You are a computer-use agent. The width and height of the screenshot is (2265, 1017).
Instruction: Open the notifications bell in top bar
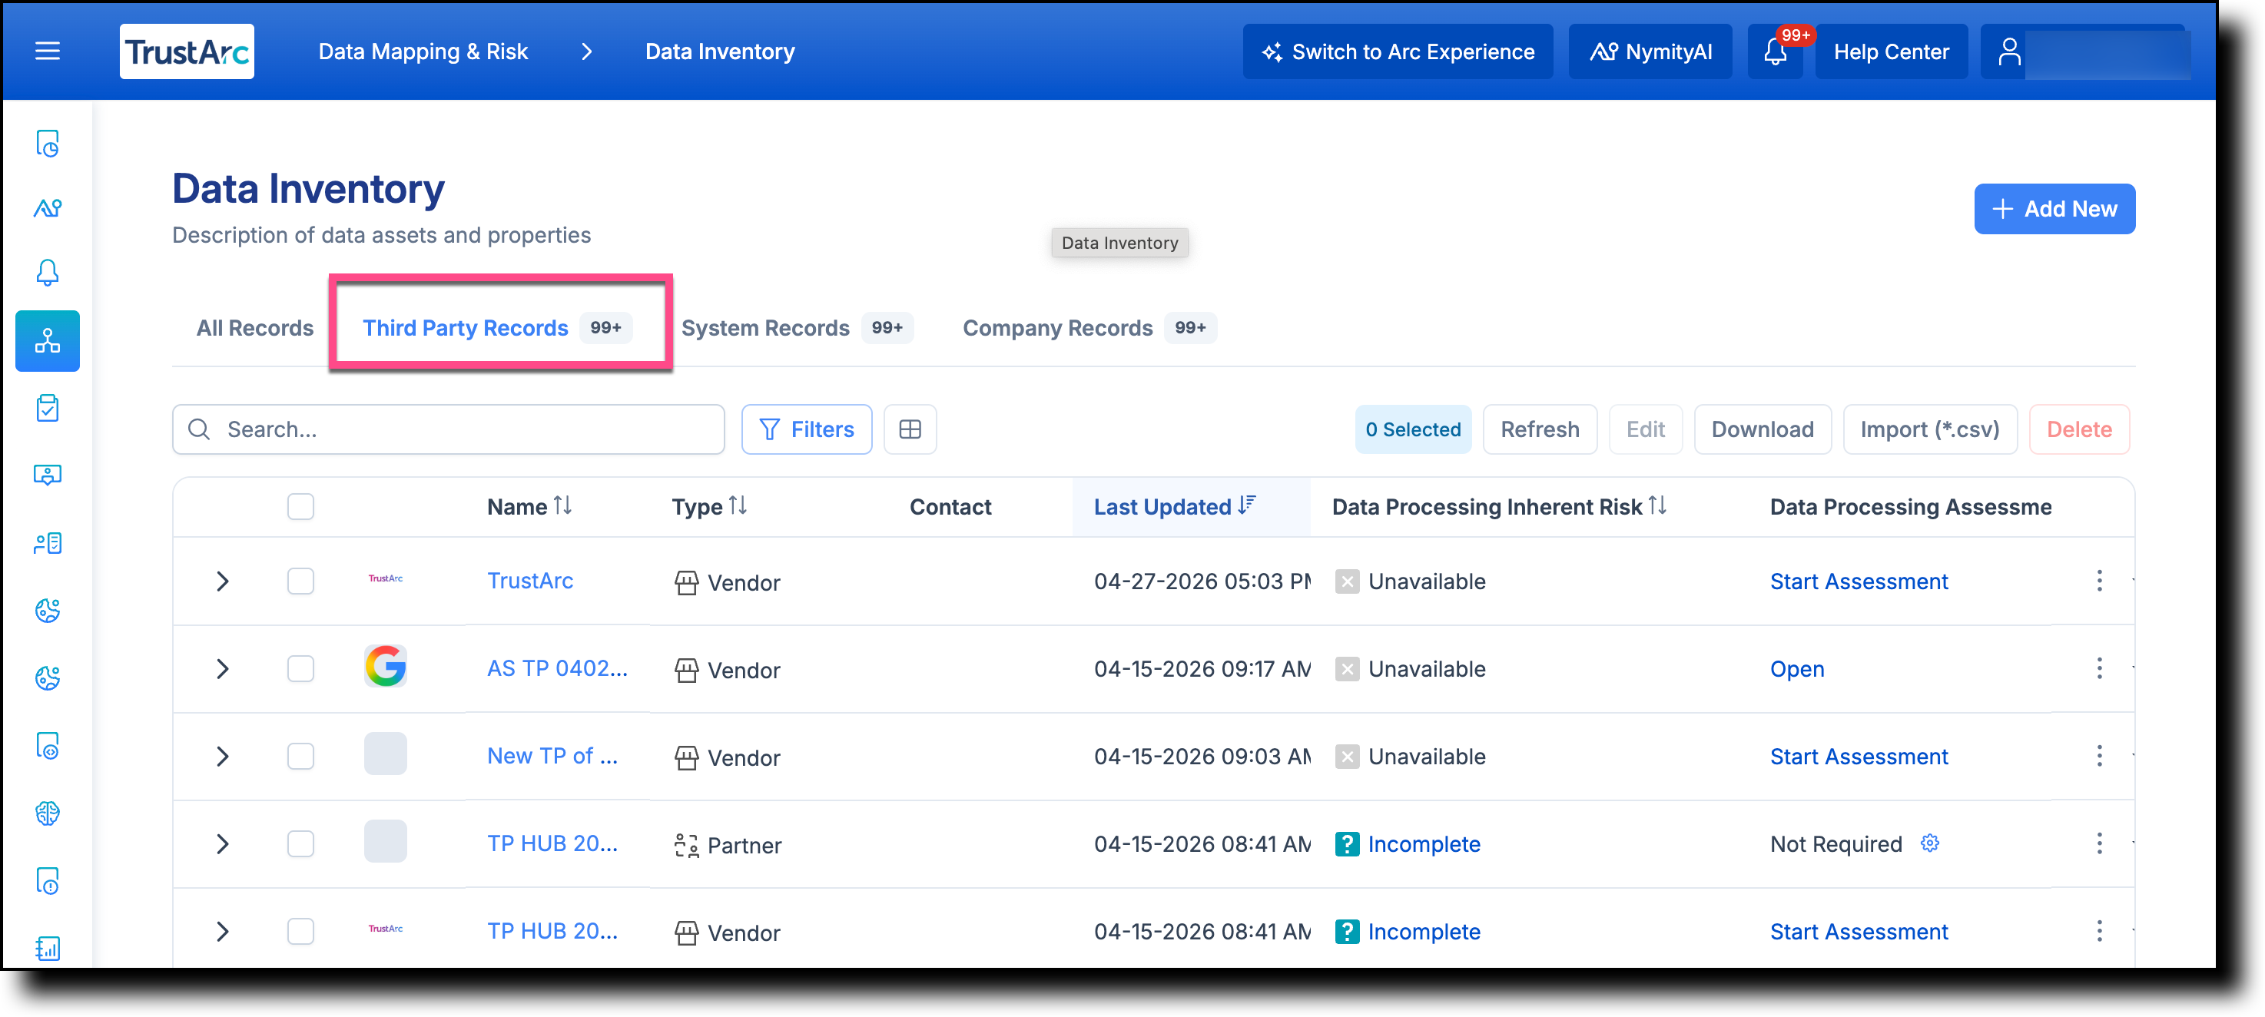pyautogui.click(x=1776, y=51)
